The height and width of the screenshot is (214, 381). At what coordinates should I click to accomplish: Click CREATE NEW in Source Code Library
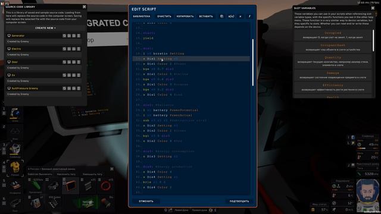pos(45,28)
